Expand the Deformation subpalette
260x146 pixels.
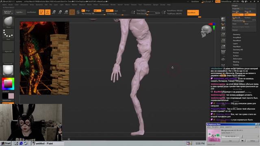237,59
